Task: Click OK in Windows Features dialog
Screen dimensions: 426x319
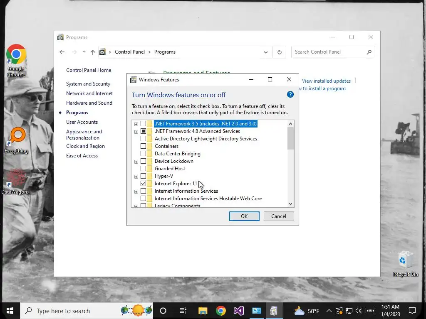Action: 244,216
